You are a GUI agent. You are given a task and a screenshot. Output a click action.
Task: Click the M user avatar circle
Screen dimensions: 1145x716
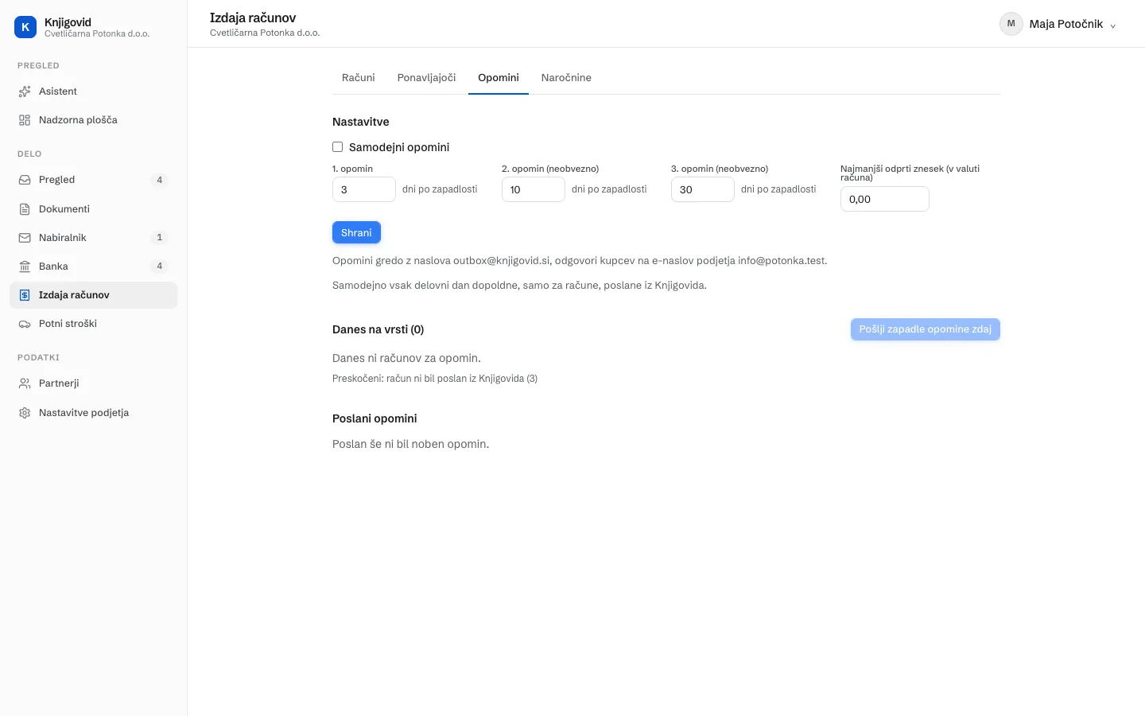click(x=1011, y=24)
